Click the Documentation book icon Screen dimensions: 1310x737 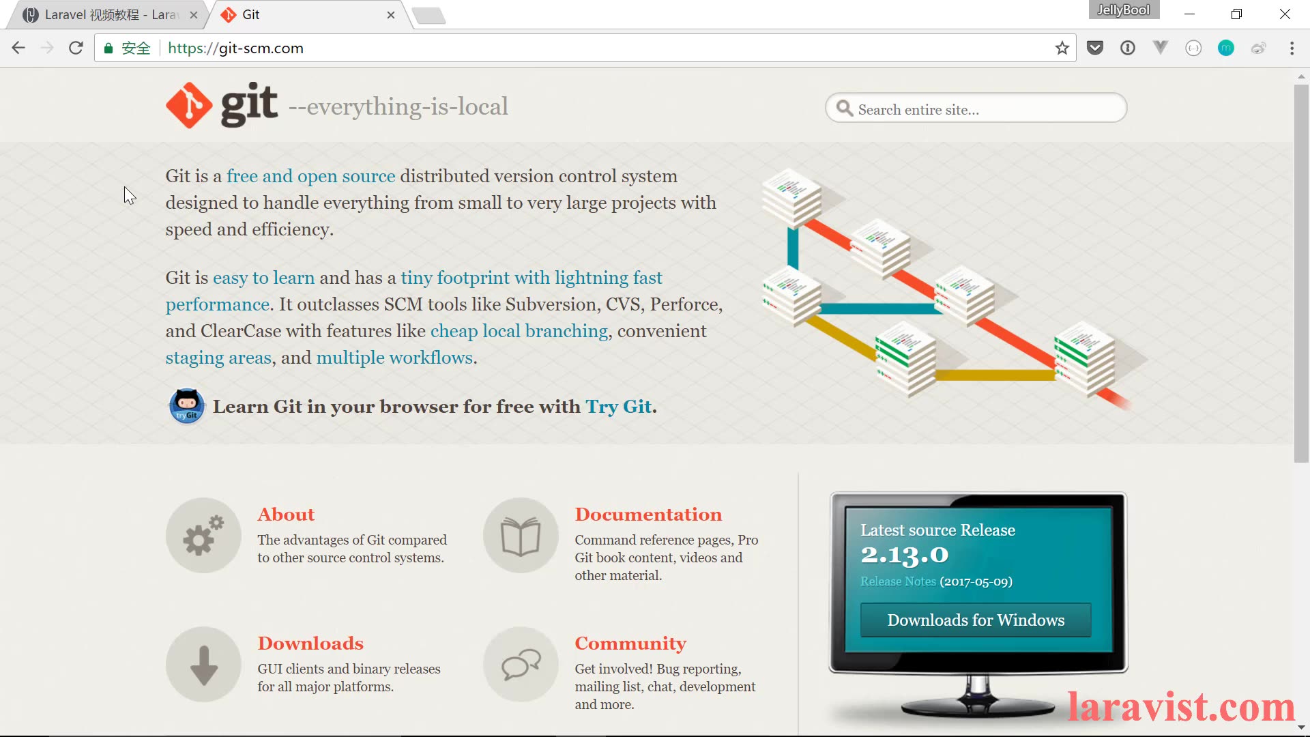[x=521, y=534]
